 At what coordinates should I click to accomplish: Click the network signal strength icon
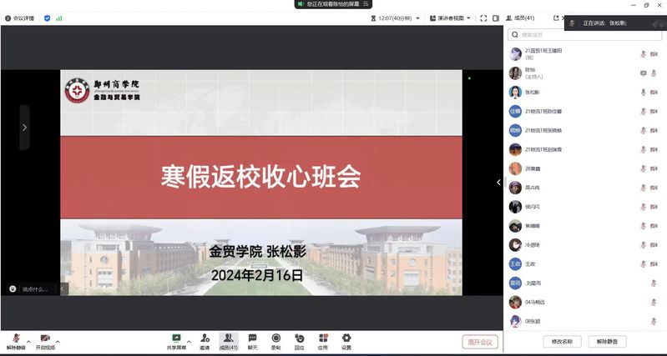click(x=59, y=18)
